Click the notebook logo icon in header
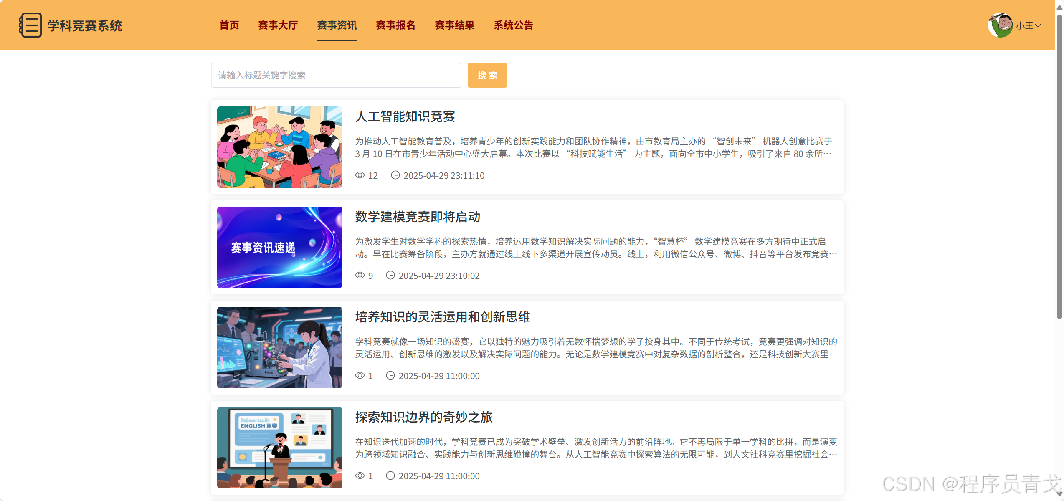1064x501 pixels. click(30, 25)
